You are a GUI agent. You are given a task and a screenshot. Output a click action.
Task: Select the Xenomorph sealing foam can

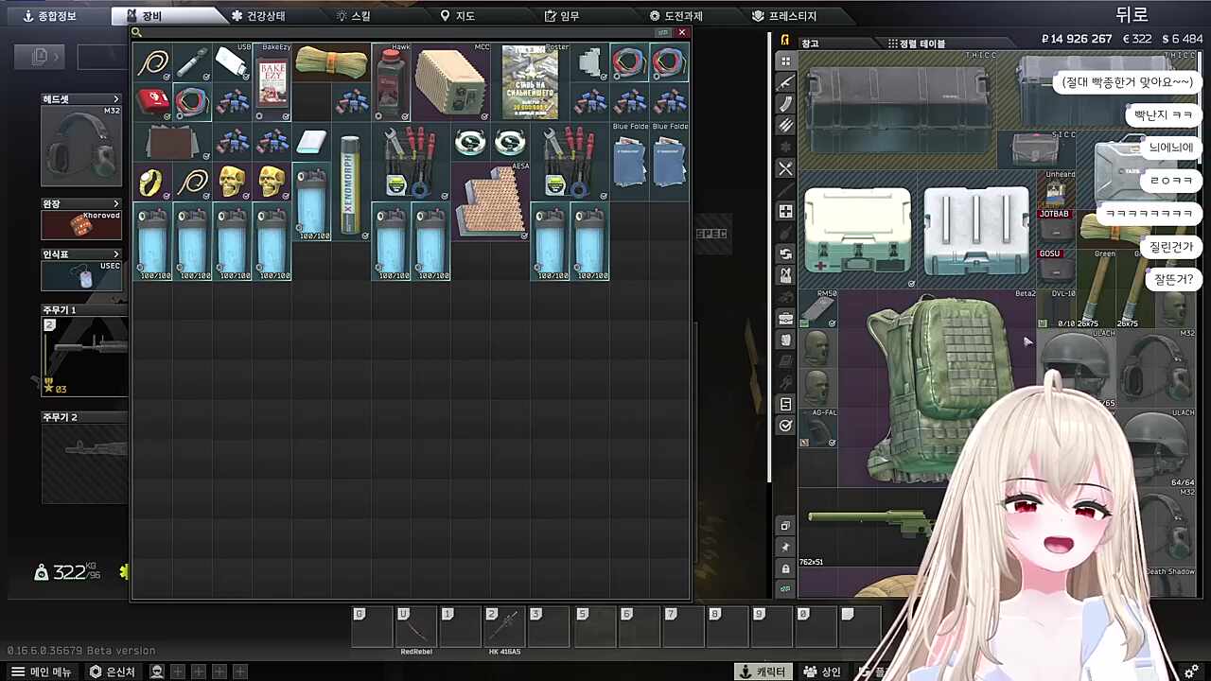351,182
